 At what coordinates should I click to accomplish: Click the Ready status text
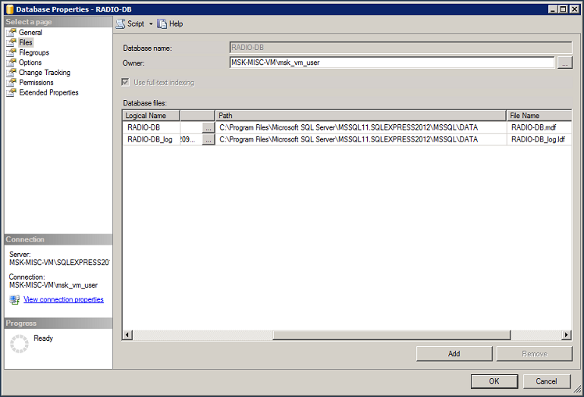[x=43, y=338]
